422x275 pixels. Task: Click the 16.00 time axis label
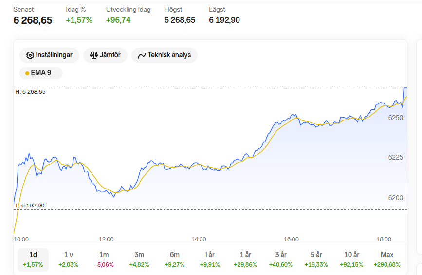point(291,239)
